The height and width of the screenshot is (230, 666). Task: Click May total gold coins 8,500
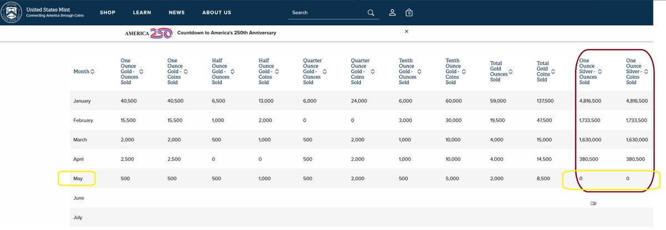tap(543, 179)
